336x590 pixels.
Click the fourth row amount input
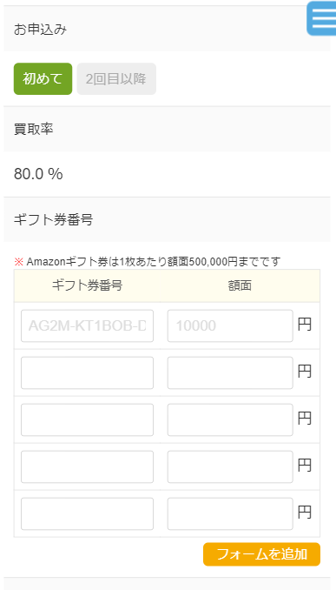[230, 466]
